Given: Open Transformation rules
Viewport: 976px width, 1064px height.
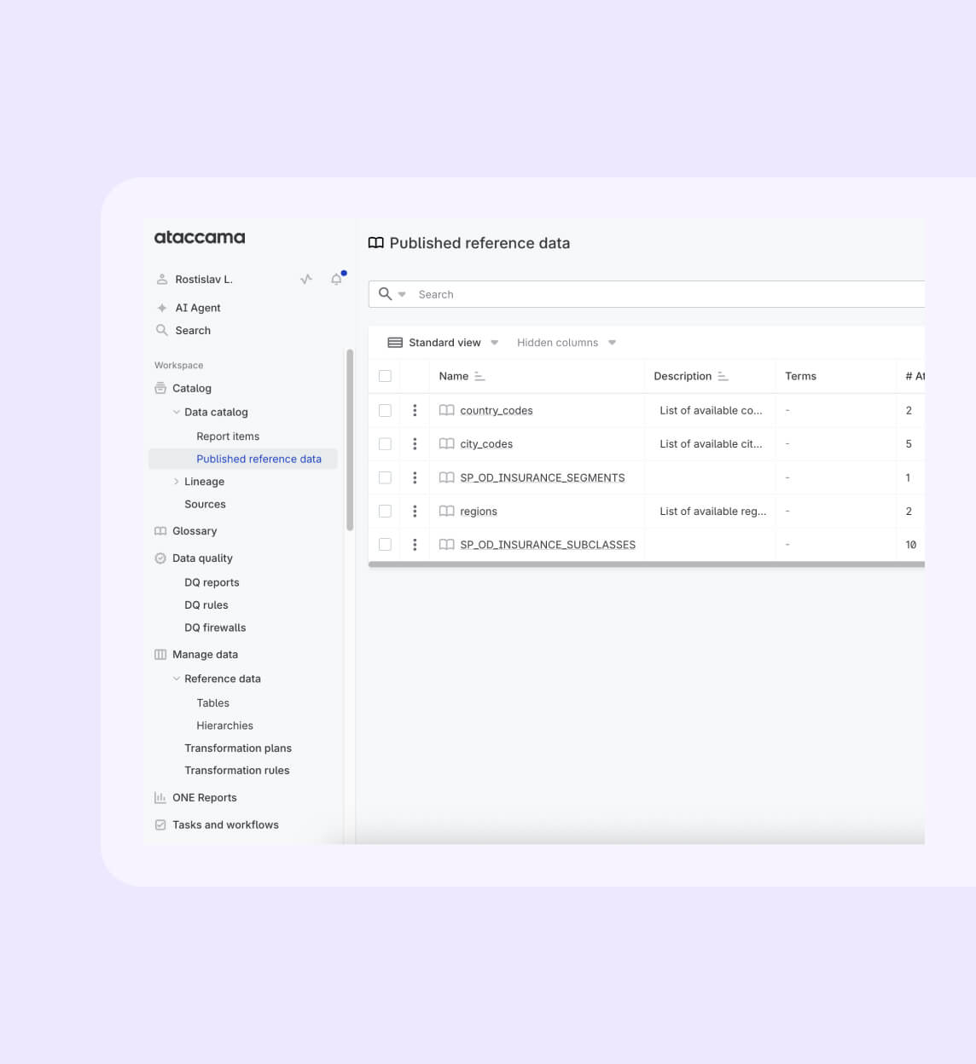Looking at the screenshot, I should pyautogui.click(x=237, y=771).
